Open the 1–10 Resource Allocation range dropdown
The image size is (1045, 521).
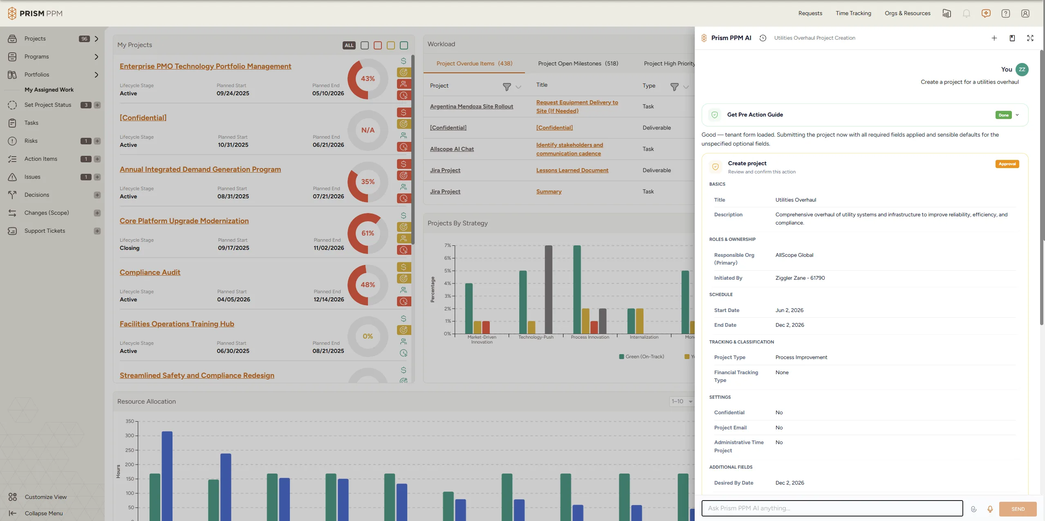point(682,402)
